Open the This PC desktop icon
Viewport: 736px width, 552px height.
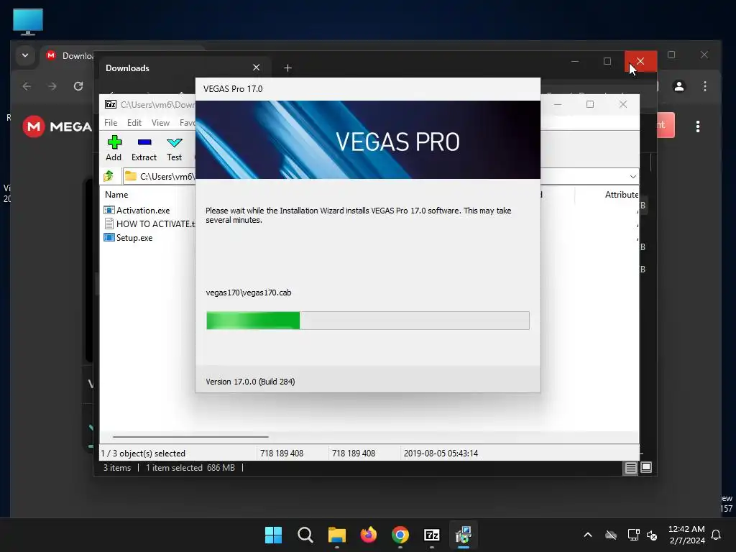pyautogui.click(x=28, y=22)
